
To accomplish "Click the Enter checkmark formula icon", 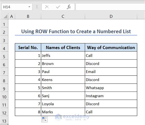I will coord(58,7).
